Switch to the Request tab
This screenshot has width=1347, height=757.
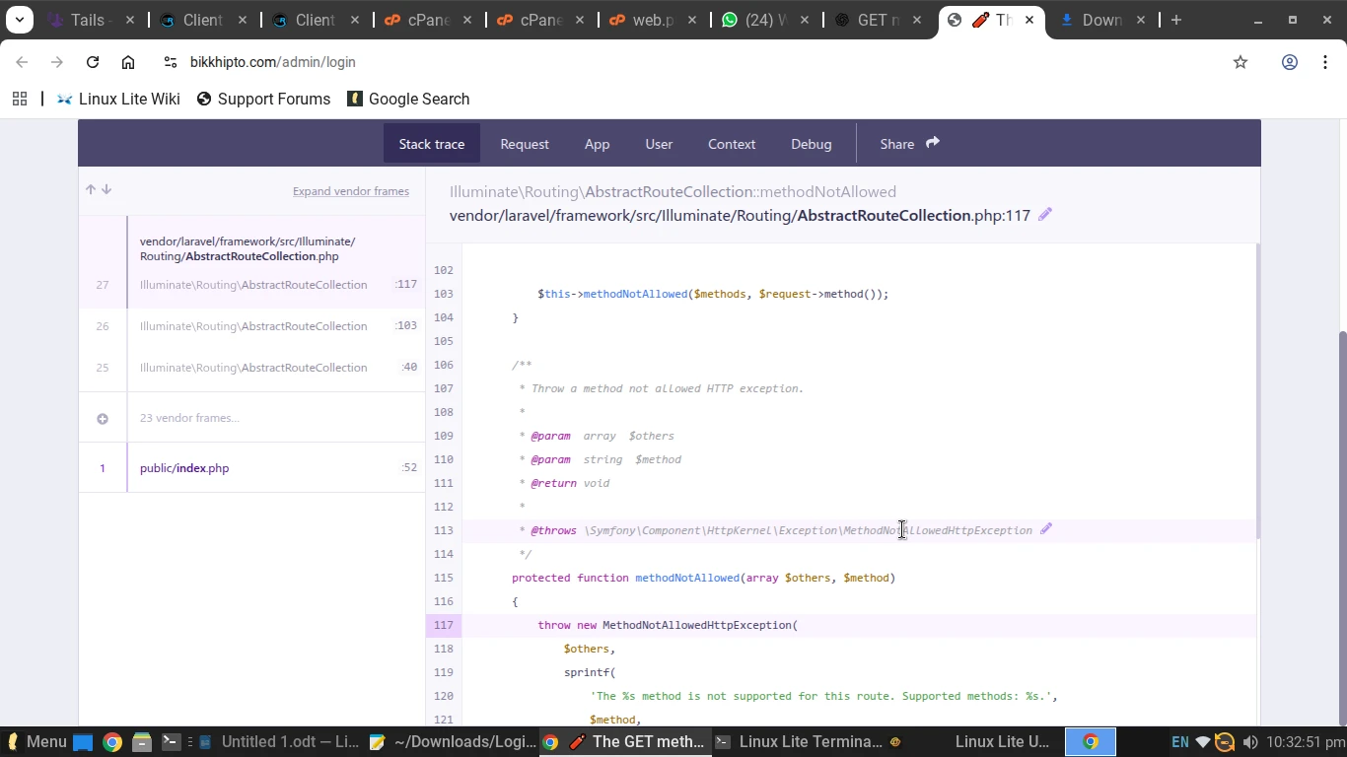click(x=524, y=144)
